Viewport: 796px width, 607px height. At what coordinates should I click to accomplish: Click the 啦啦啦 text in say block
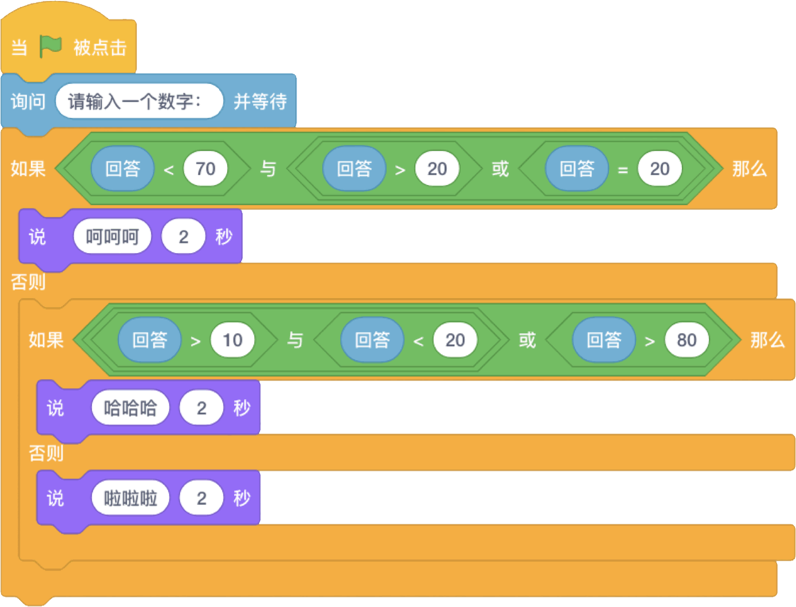point(130,498)
